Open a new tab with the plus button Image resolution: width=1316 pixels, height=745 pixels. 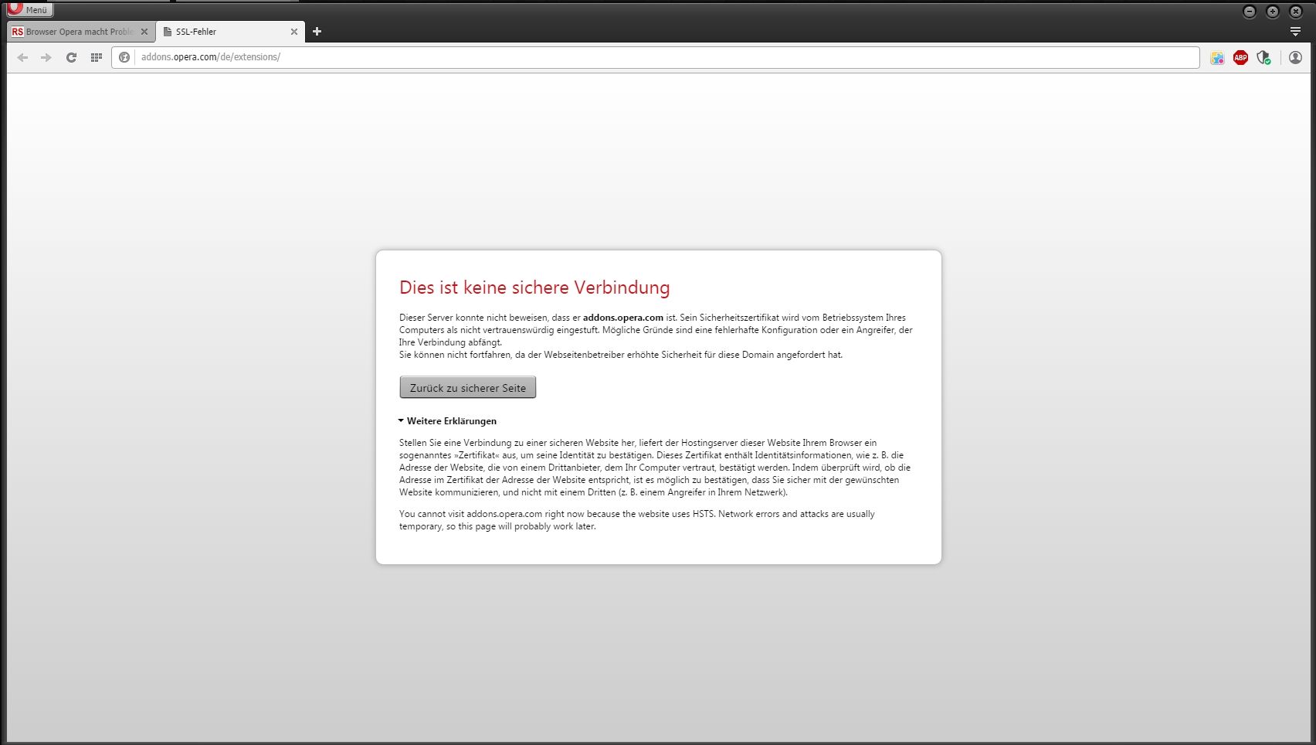[317, 32]
